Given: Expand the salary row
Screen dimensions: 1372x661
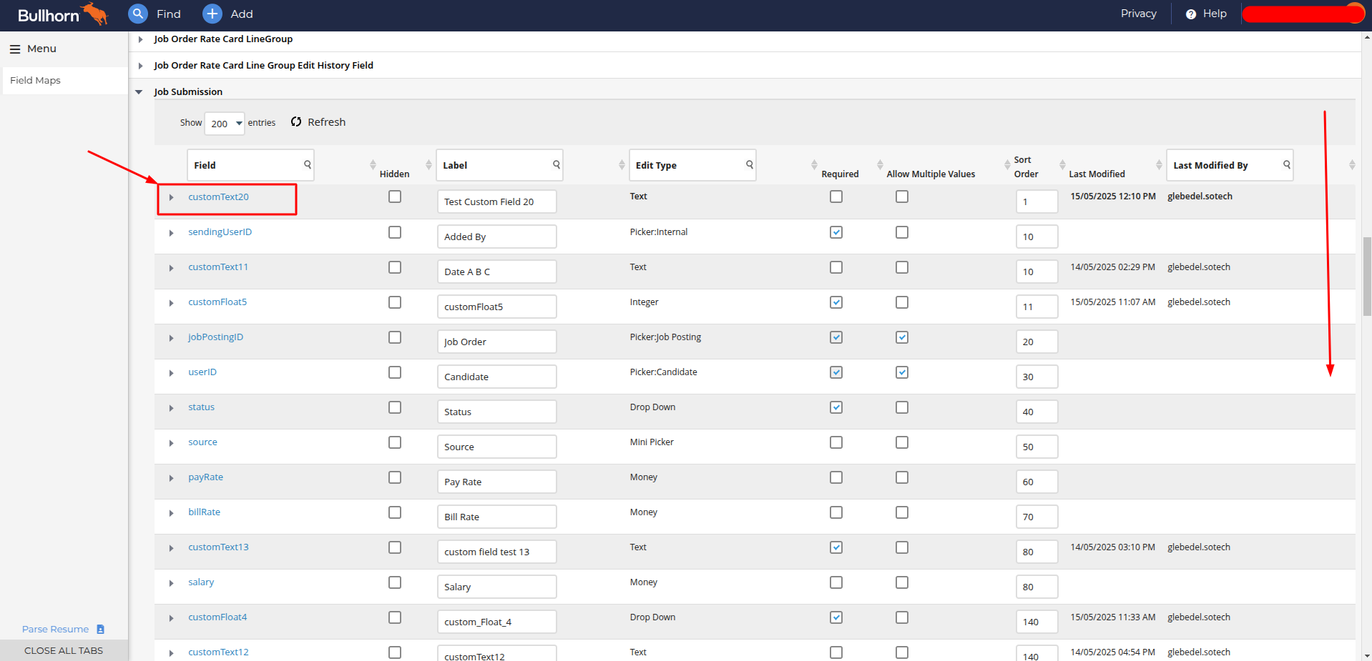Looking at the screenshot, I should (x=171, y=583).
